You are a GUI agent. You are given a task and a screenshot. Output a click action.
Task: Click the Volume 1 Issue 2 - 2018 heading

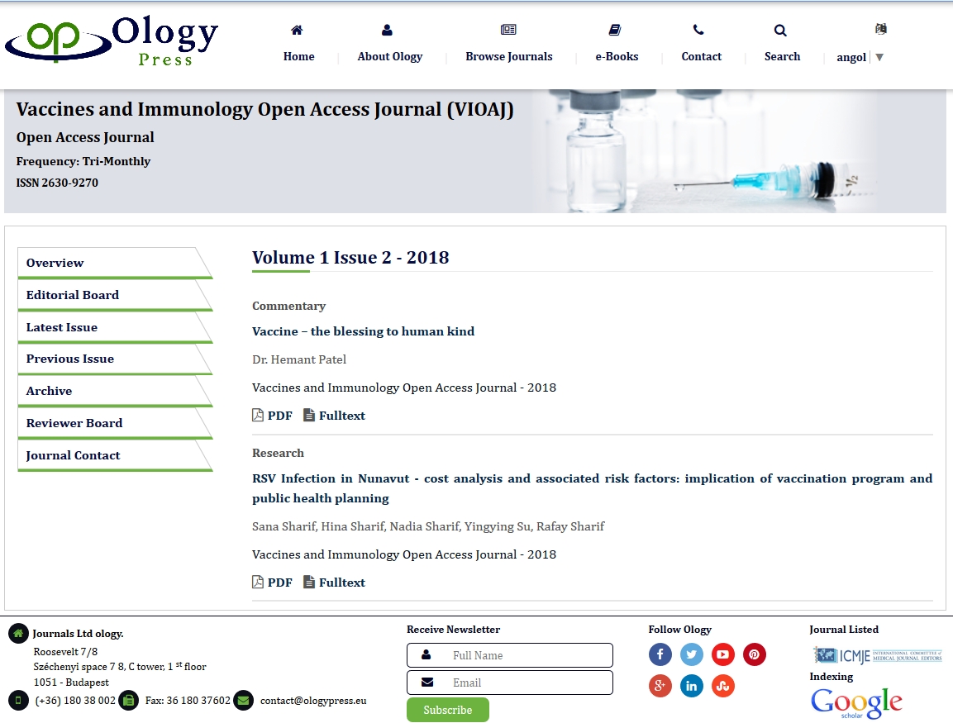[350, 258]
